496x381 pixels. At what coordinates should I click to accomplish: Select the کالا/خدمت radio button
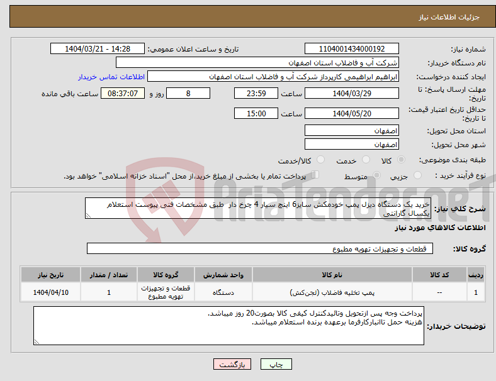pyautogui.click(x=321, y=160)
